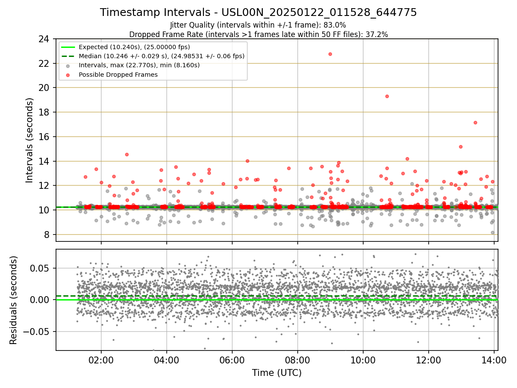Click the Jitter Quality 83.0% subtitle
This screenshot has height=388, width=517.
(x=258, y=25)
